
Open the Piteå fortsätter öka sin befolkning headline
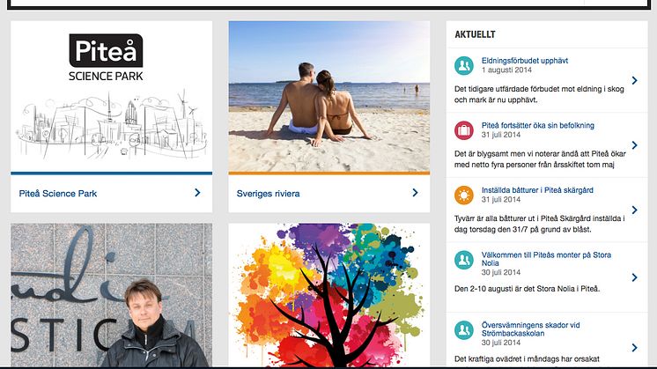click(x=537, y=125)
